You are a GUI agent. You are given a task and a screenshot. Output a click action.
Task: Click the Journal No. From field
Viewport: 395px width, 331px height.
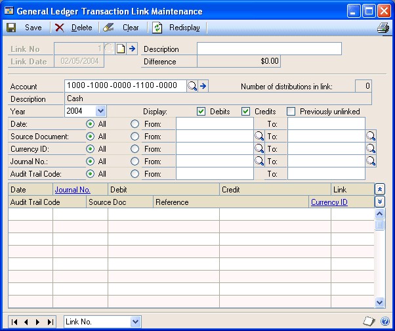pos(215,161)
